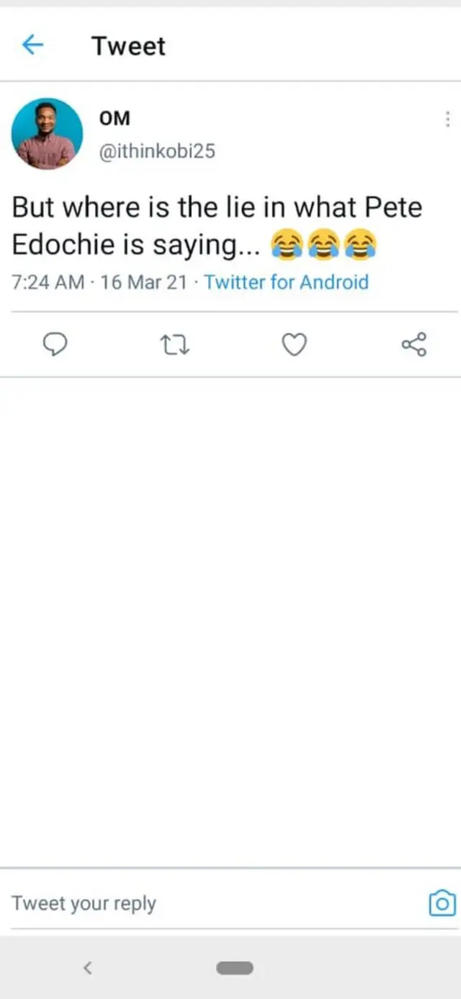Screen dimensions: 461x999
Task: Click the @ithinkobi25 handle
Action: coord(156,152)
